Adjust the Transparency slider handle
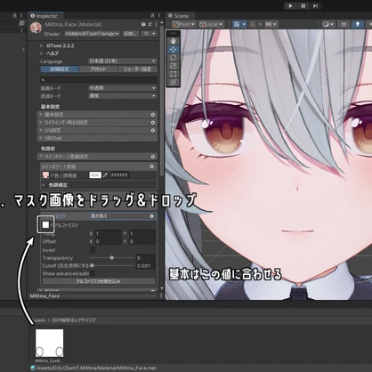The height and width of the screenshot is (372, 372). 111,258
